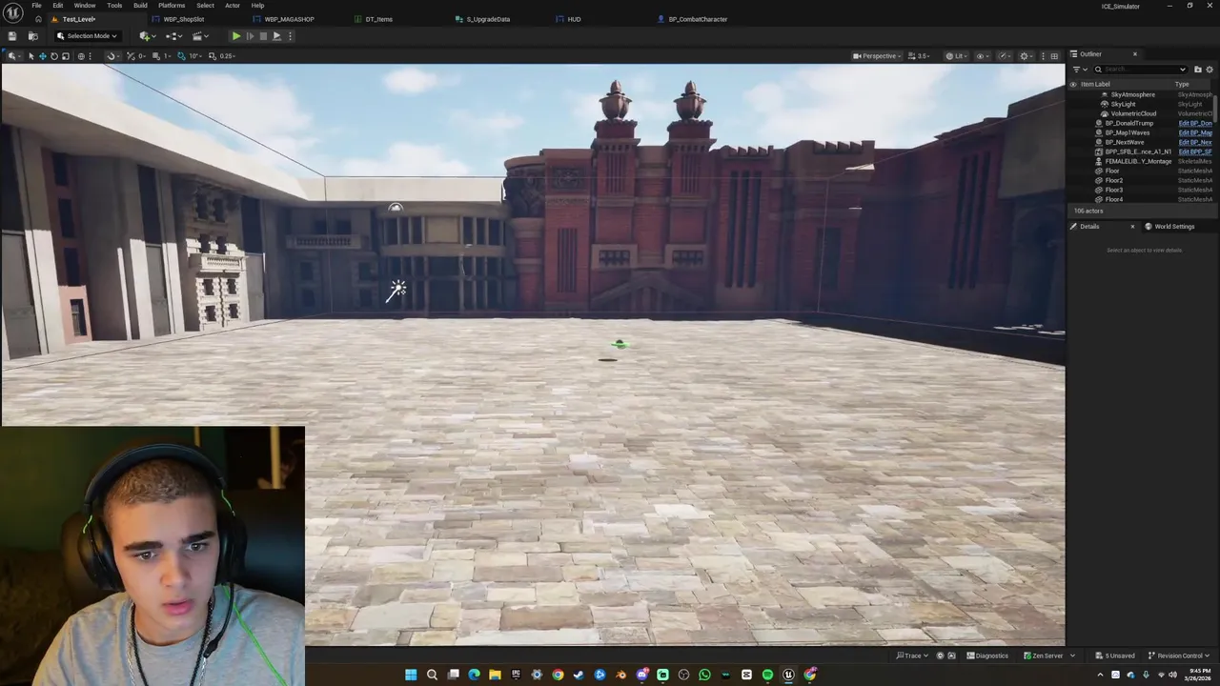Viewport: 1220px width, 686px height.
Task: Switch to the BP_CombatCharacter tab
Action: coord(698,19)
